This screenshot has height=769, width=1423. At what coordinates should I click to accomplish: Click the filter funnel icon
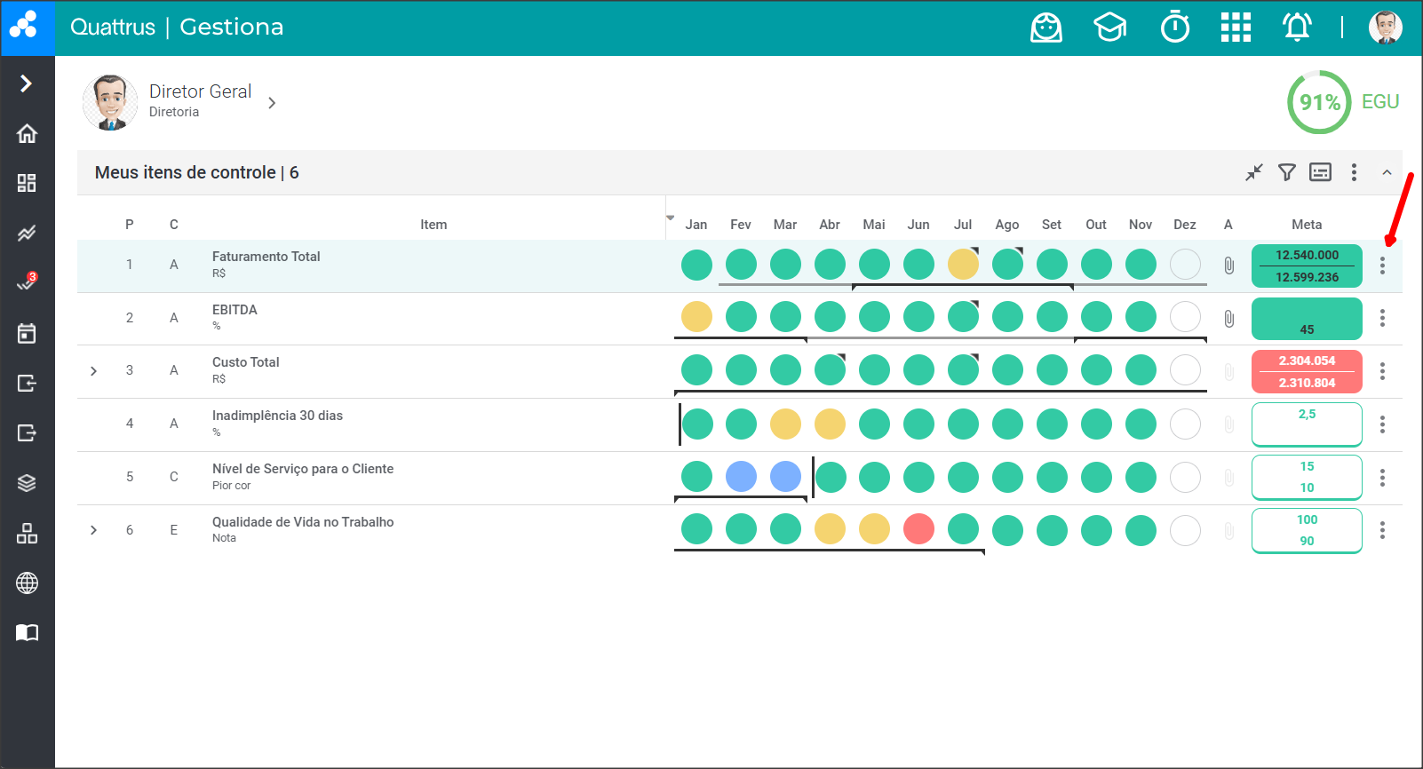pyautogui.click(x=1286, y=172)
